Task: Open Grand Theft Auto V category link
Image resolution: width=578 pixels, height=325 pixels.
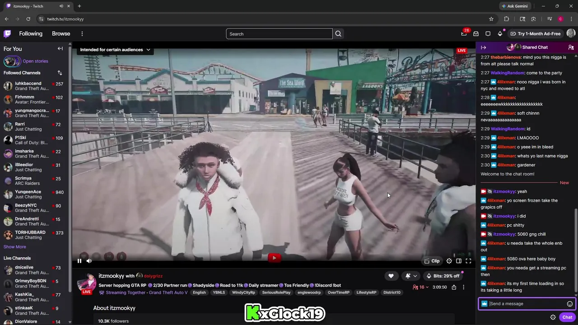Action: point(168,292)
